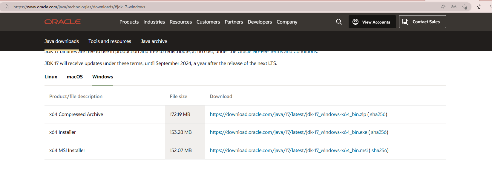
Task: Click the x64 Compressed Archive text
Action: 76,114
